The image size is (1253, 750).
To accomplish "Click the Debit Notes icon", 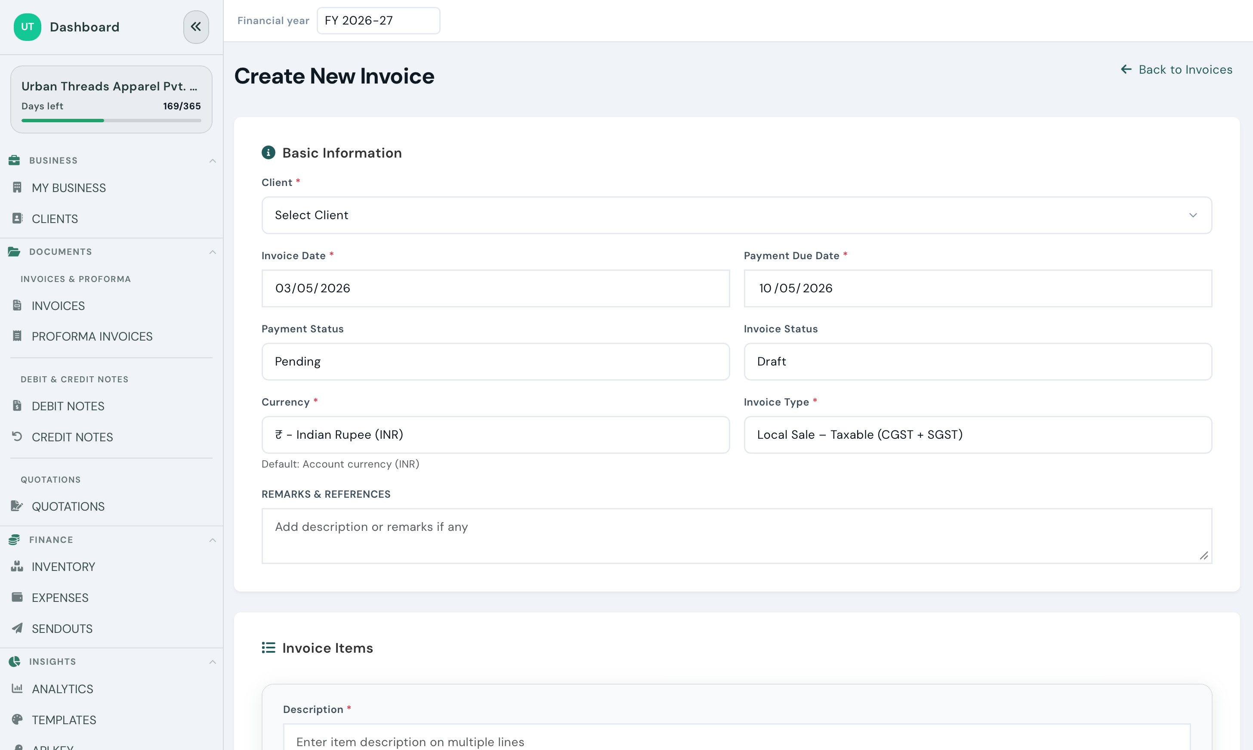I will (17, 406).
